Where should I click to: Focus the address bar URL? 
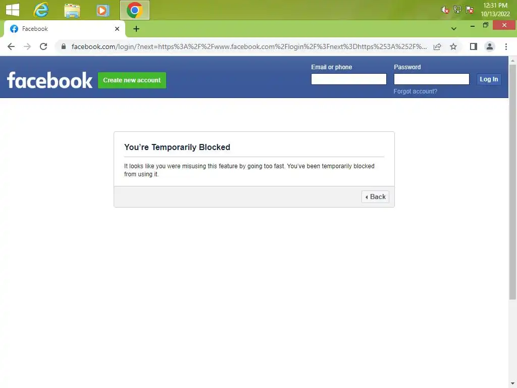(249, 46)
